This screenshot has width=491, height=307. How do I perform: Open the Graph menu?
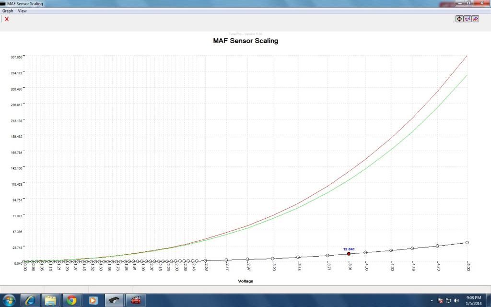click(x=8, y=11)
